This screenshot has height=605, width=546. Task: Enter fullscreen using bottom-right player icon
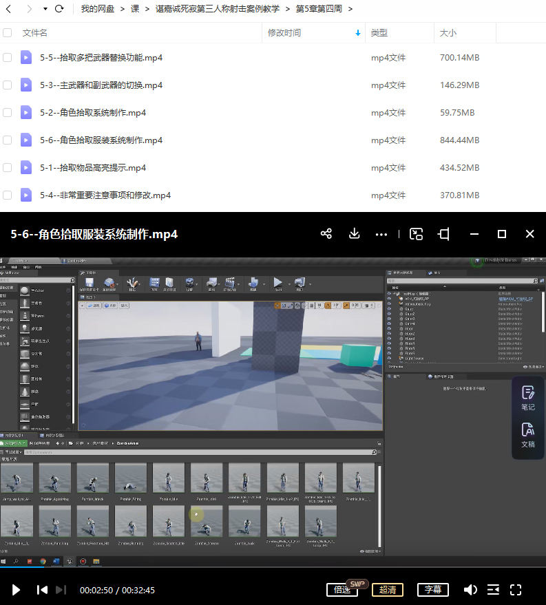pos(516,590)
